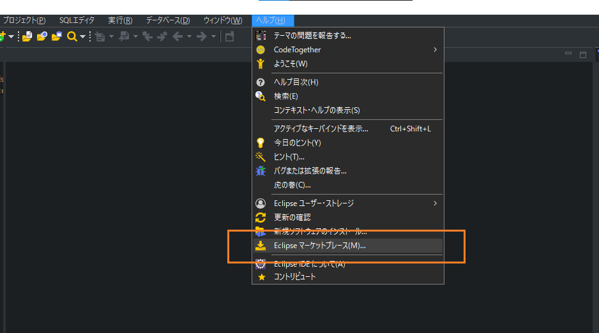This screenshot has width=599, height=333.
Task: Open 虎の巻(C)...
Action: pyautogui.click(x=347, y=185)
